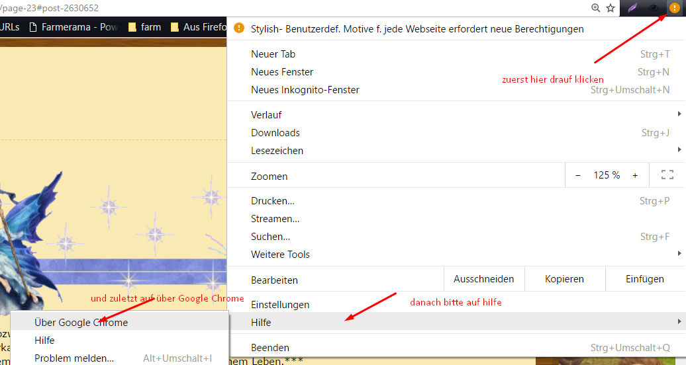The height and width of the screenshot is (365, 686).
Task: Click the 125 % zoom value
Action: pos(607,175)
